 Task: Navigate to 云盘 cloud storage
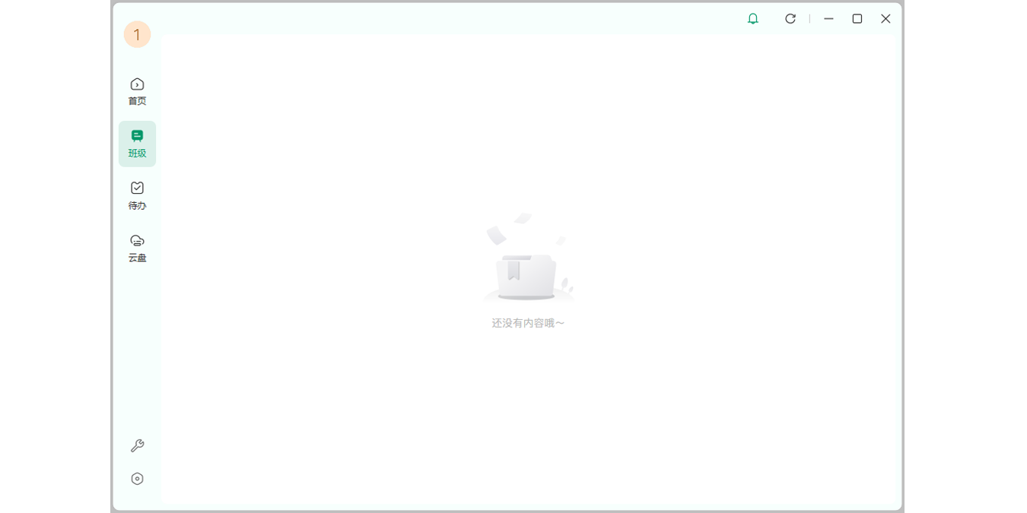coord(136,247)
